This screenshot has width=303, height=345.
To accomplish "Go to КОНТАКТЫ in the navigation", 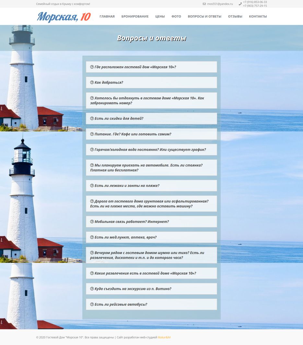I will (x=258, y=16).
